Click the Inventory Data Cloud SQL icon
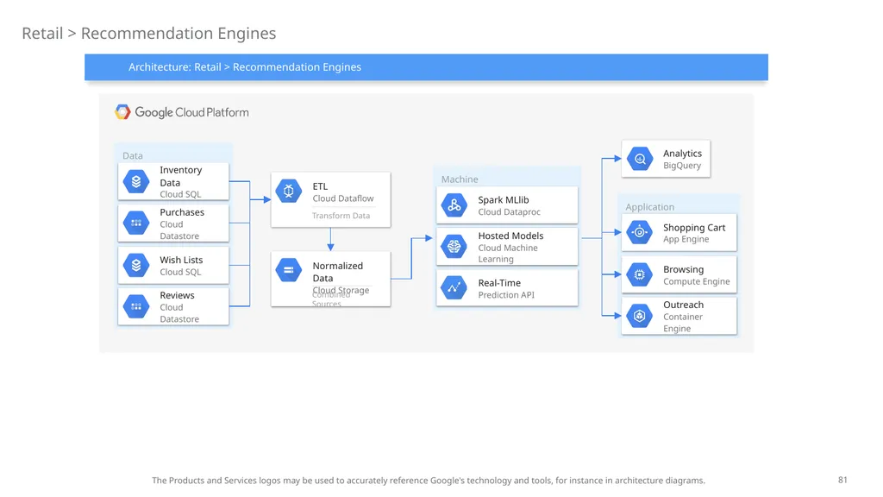Screen dimensions: 883x497 point(136,181)
